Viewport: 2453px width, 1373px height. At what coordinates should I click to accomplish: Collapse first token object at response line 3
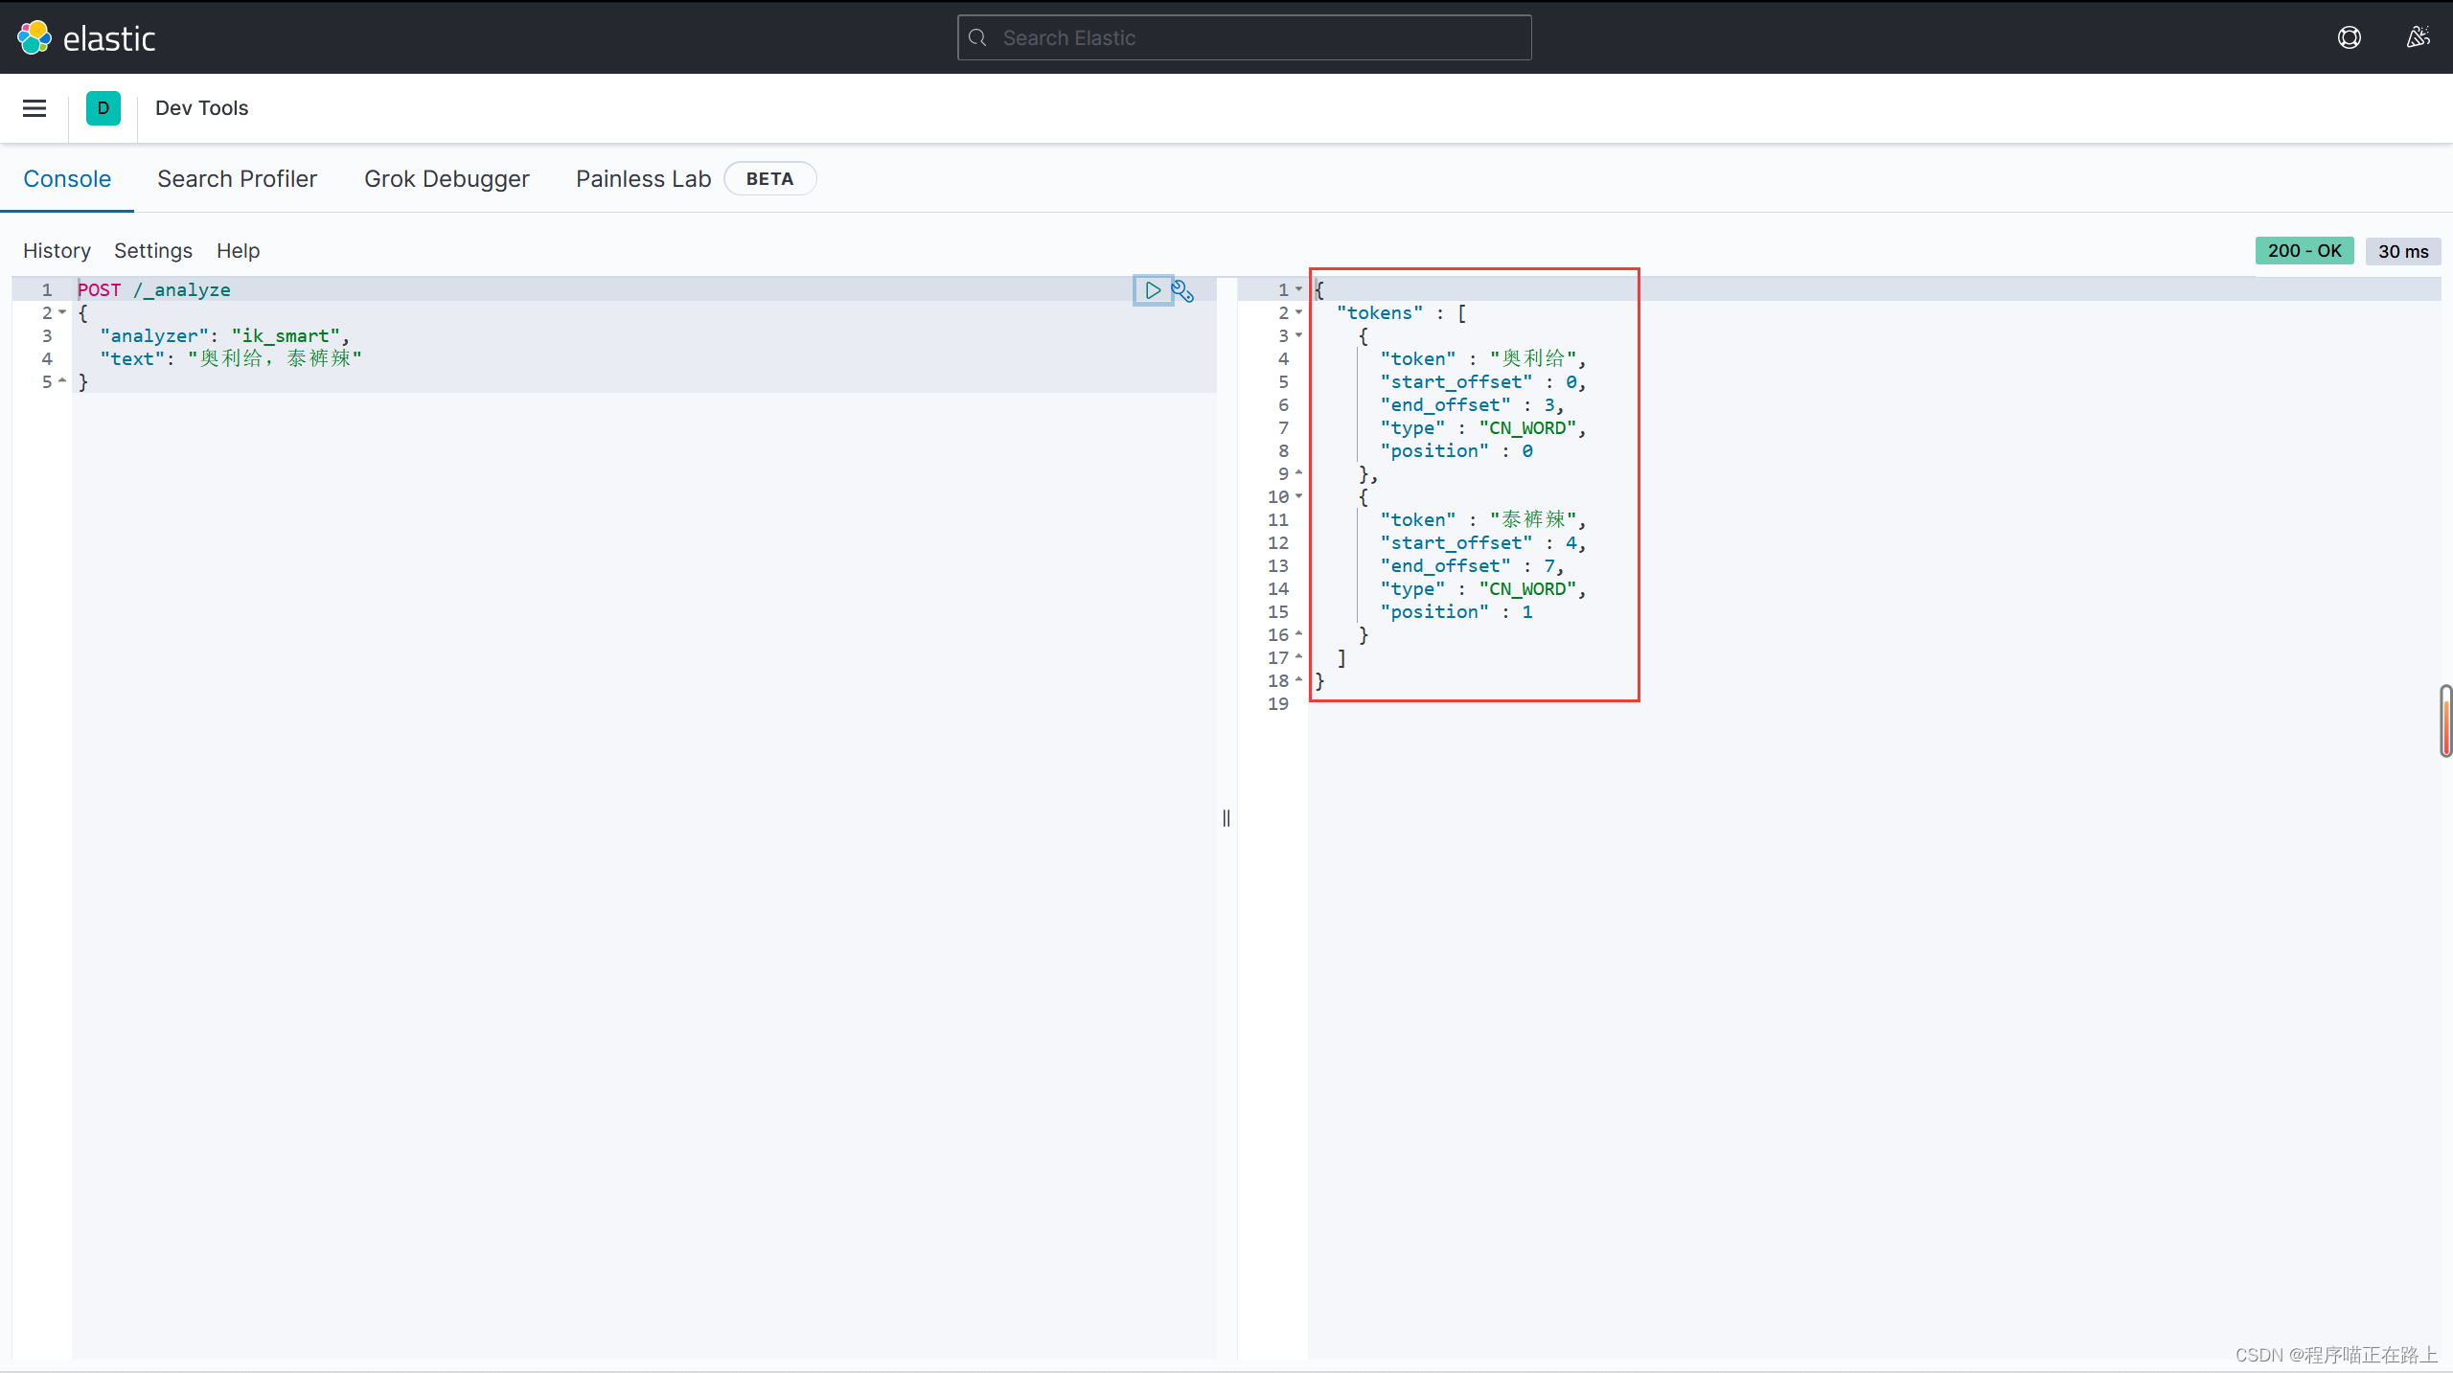1298,335
